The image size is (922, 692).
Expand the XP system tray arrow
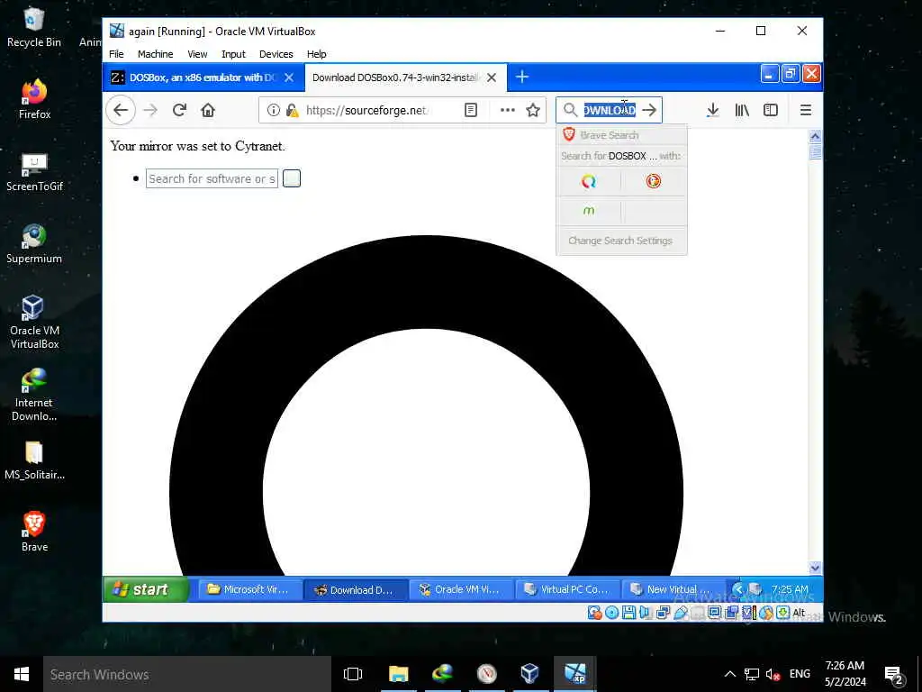pyautogui.click(x=737, y=589)
